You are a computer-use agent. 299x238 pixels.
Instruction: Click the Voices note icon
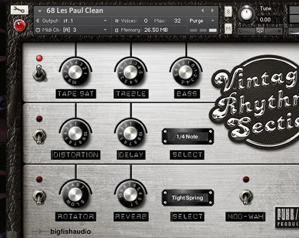[x=117, y=21]
